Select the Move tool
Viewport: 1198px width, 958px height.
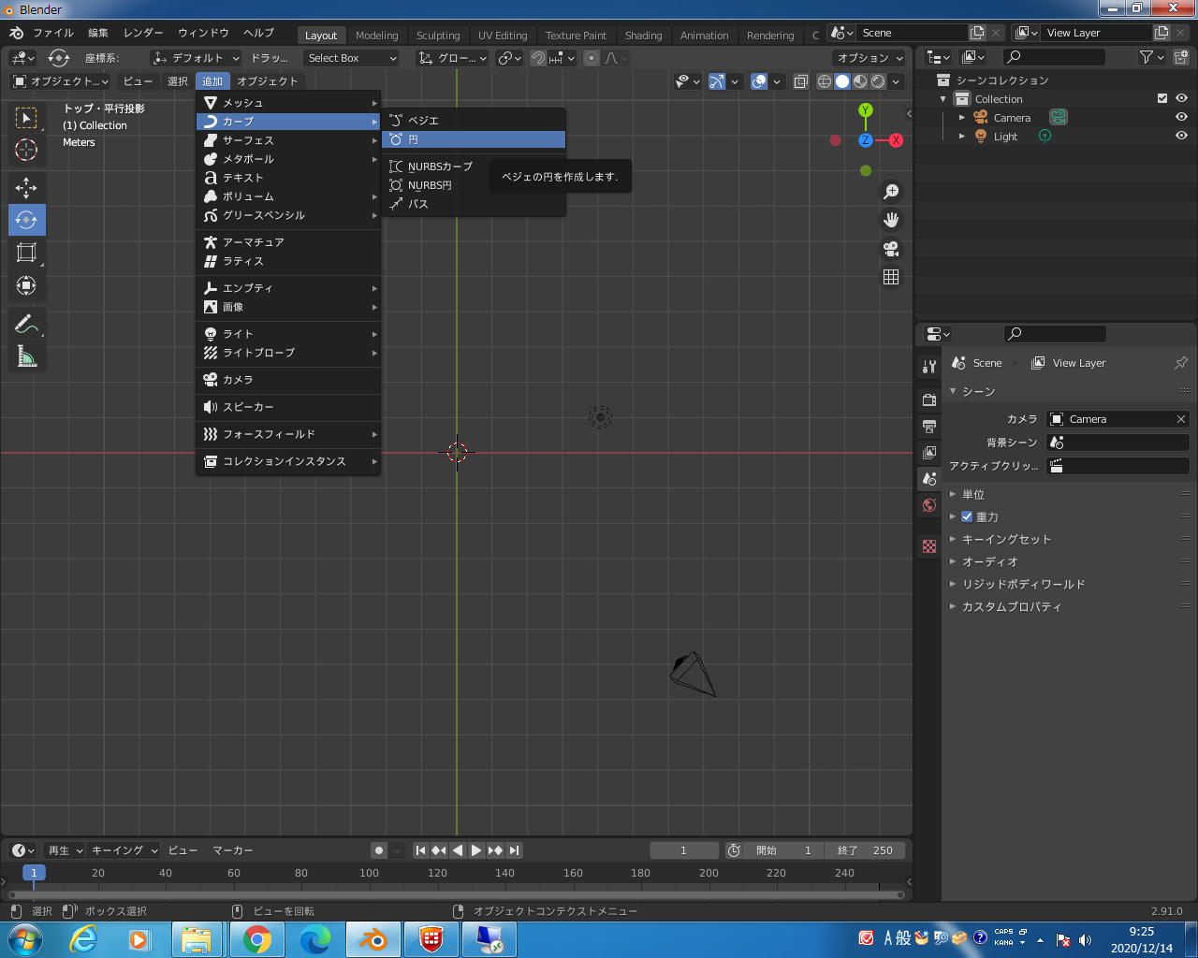(26, 188)
